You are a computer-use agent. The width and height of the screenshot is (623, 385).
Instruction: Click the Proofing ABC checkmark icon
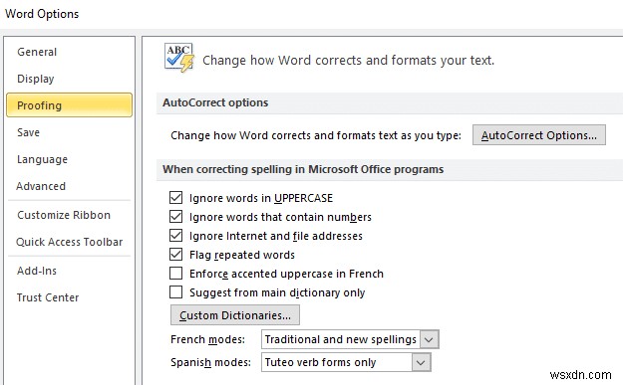pos(179,58)
